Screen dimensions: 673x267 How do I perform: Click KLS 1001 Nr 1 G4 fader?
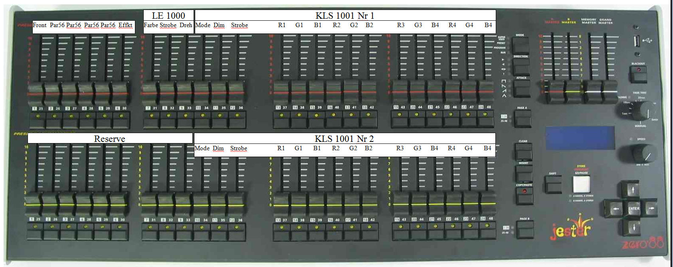click(469, 92)
